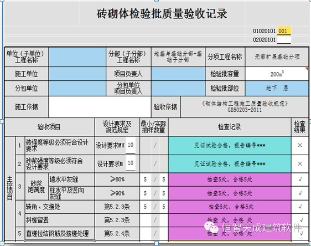Screen dimensions: 311x246
Task: Click the red comment marker on 检验批容量 cell
Action: pyautogui.click(x=307, y=69)
